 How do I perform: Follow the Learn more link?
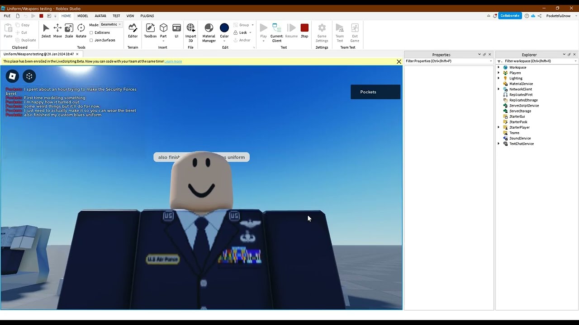(x=173, y=61)
